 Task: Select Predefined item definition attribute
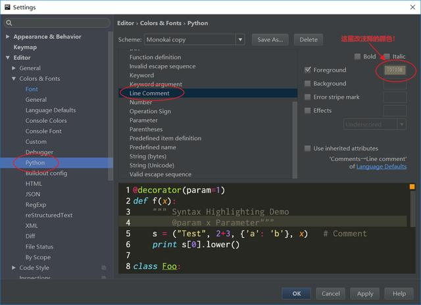165,138
